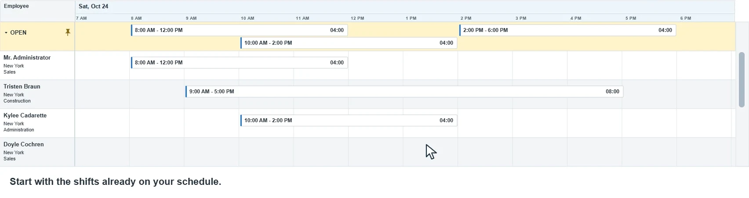This screenshot has width=749, height=198.
Task: Click Administration department under Kylee Cadarette
Action: pyautogui.click(x=19, y=130)
